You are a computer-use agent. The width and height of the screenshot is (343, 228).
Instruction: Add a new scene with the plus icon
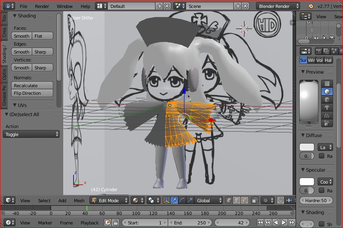[x=238, y=6]
